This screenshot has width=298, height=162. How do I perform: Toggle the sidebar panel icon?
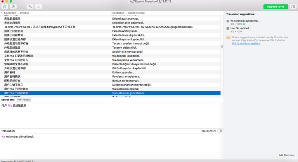pos(293,7)
